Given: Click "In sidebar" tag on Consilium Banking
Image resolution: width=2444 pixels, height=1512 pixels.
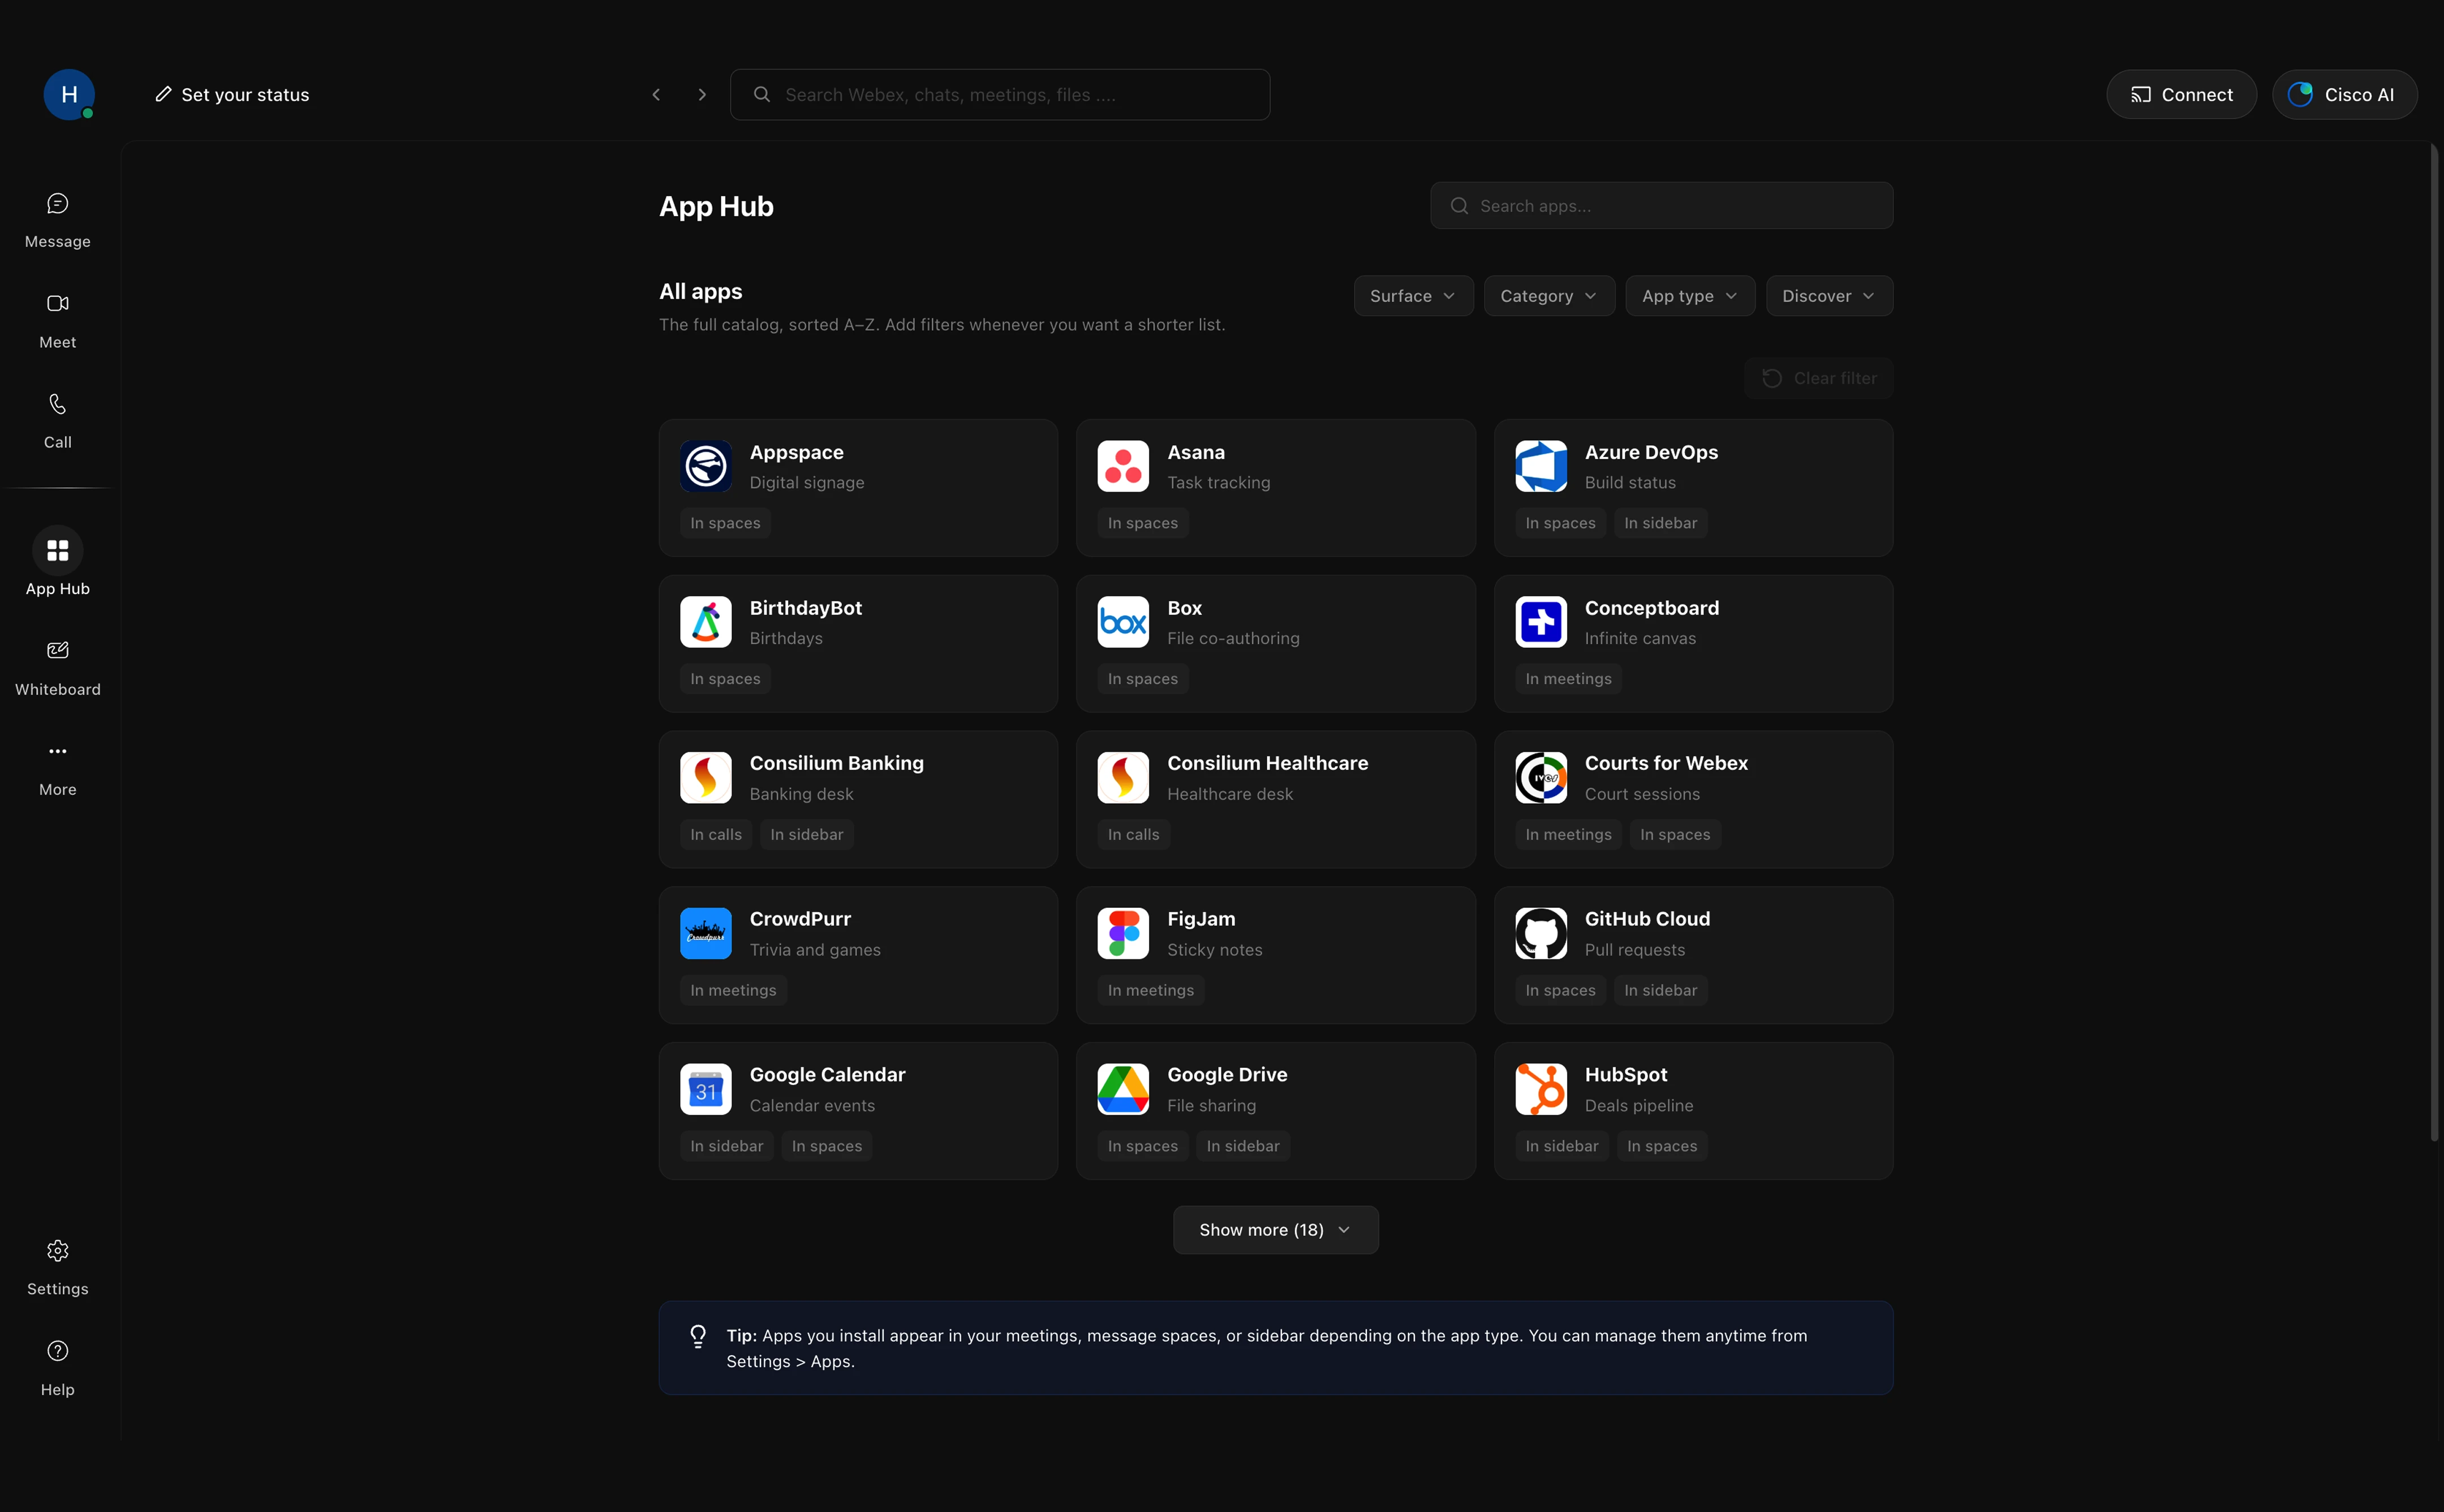Looking at the screenshot, I should 806,835.
